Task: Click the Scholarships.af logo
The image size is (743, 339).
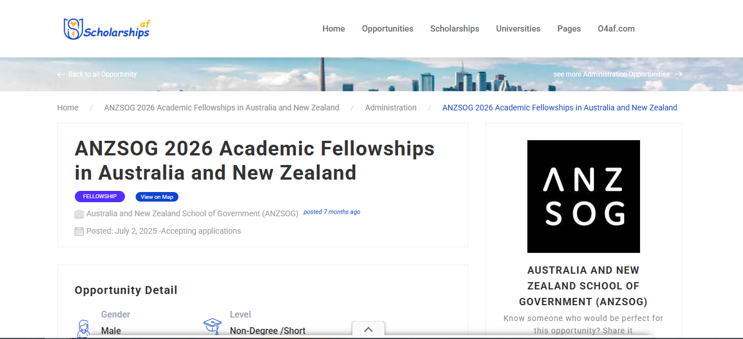Action: [x=107, y=29]
